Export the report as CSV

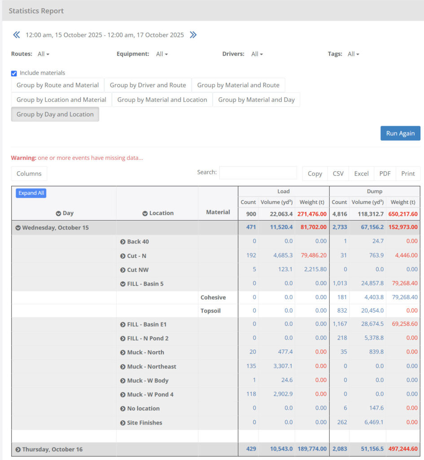[x=338, y=173]
